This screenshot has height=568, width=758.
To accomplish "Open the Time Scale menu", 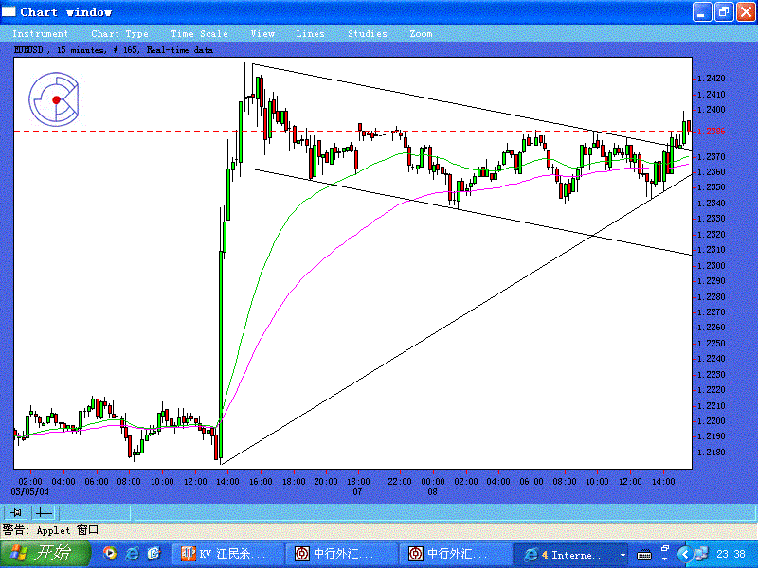I will pyautogui.click(x=199, y=34).
